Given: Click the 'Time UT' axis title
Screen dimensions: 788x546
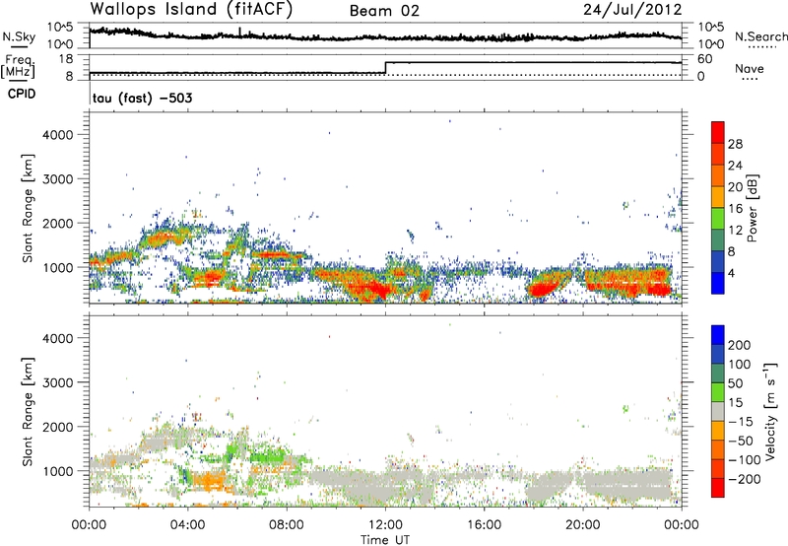Looking at the screenshot, I should pyautogui.click(x=385, y=540).
